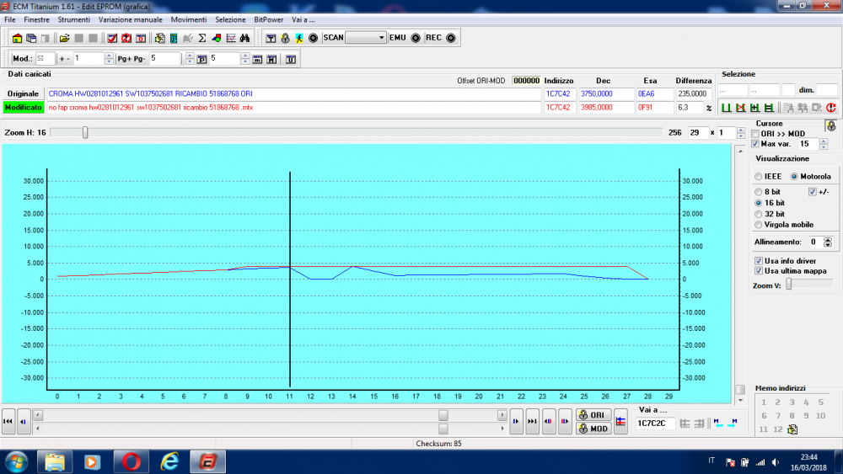The height and width of the screenshot is (474, 843).
Task: Click the 3D colored shapes icon
Action: [216, 38]
